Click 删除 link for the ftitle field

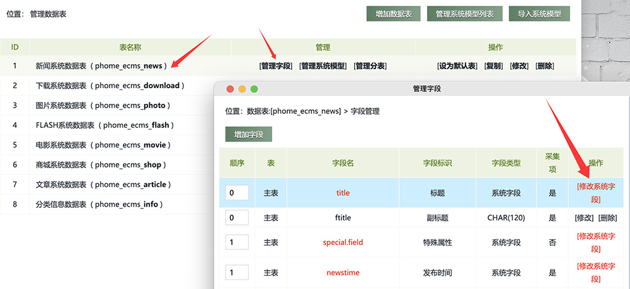(x=607, y=218)
